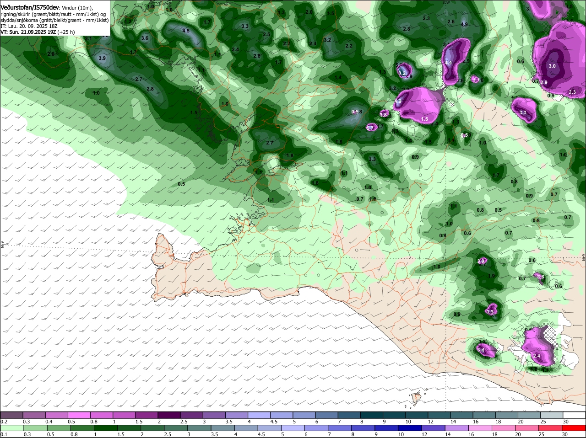
Task: Click the mauve 0.2 swatch in snow legend
Action: 11,414
